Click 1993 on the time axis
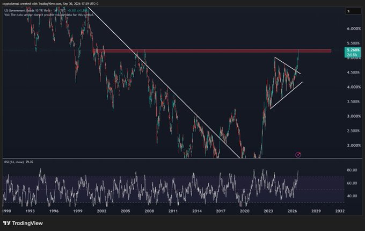Viewport: 365px width, 231px height. 30,211
